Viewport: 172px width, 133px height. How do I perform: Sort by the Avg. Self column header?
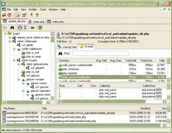click(100, 61)
